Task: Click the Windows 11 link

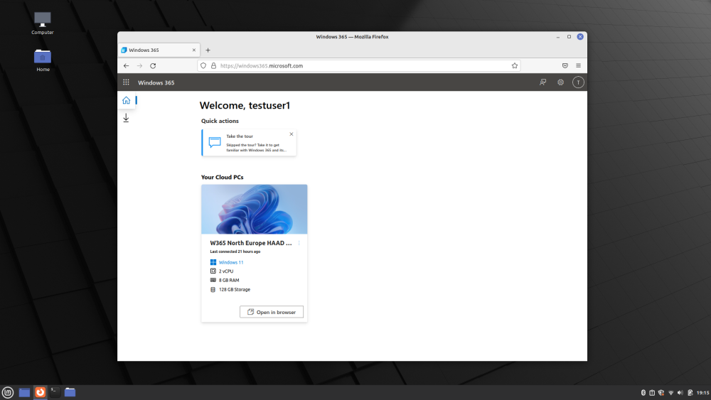Action: coord(231,262)
